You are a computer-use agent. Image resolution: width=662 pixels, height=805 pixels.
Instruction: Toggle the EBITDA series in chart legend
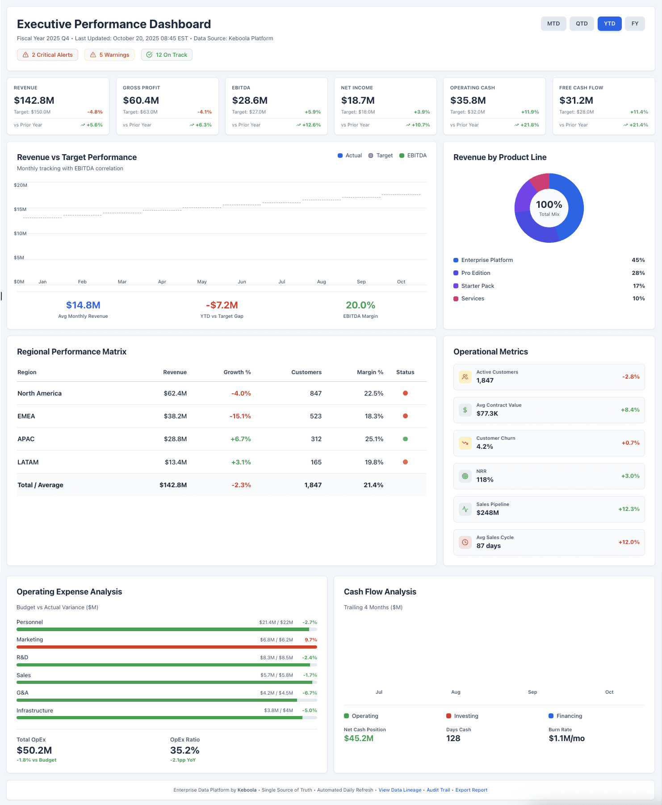click(413, 156)
